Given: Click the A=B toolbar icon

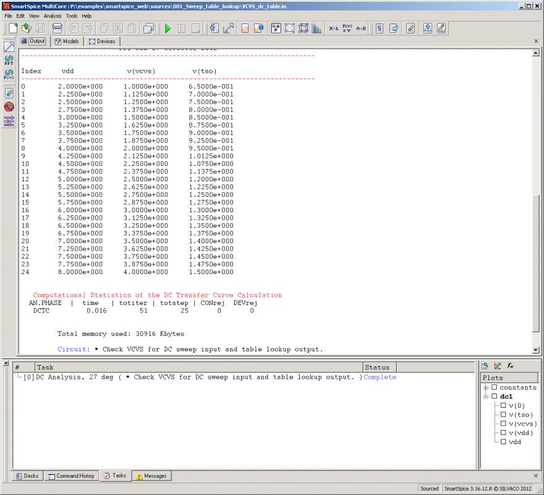Looking at the screenshot, I should pos(361,28).
